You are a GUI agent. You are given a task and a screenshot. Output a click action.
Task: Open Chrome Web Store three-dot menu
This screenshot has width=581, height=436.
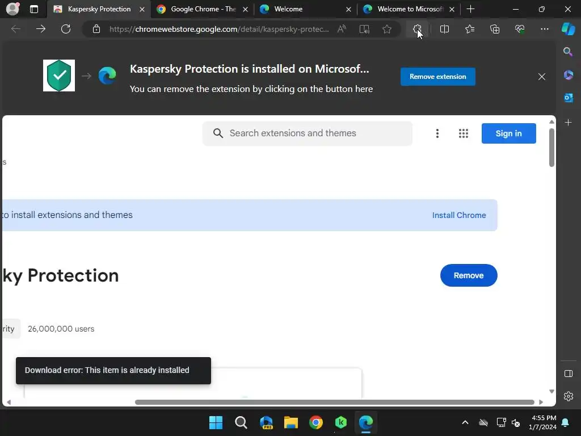click(x=437, y=133)
